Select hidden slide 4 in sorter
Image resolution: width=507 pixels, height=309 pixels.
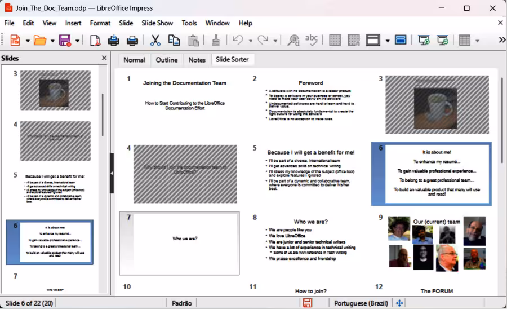185,174
